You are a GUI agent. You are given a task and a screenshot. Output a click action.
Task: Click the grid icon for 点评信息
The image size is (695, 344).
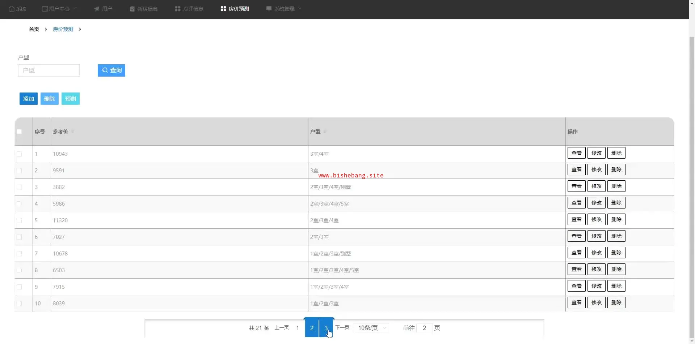pyautogui.click(x=178, y=9)
